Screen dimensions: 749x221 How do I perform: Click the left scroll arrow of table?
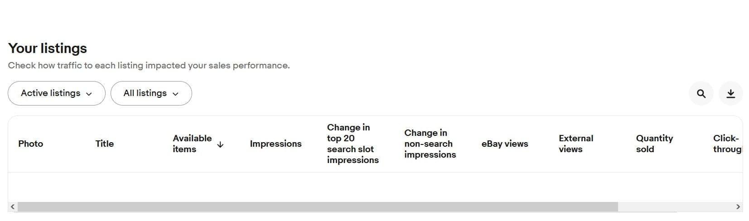(x=13, y=207)
